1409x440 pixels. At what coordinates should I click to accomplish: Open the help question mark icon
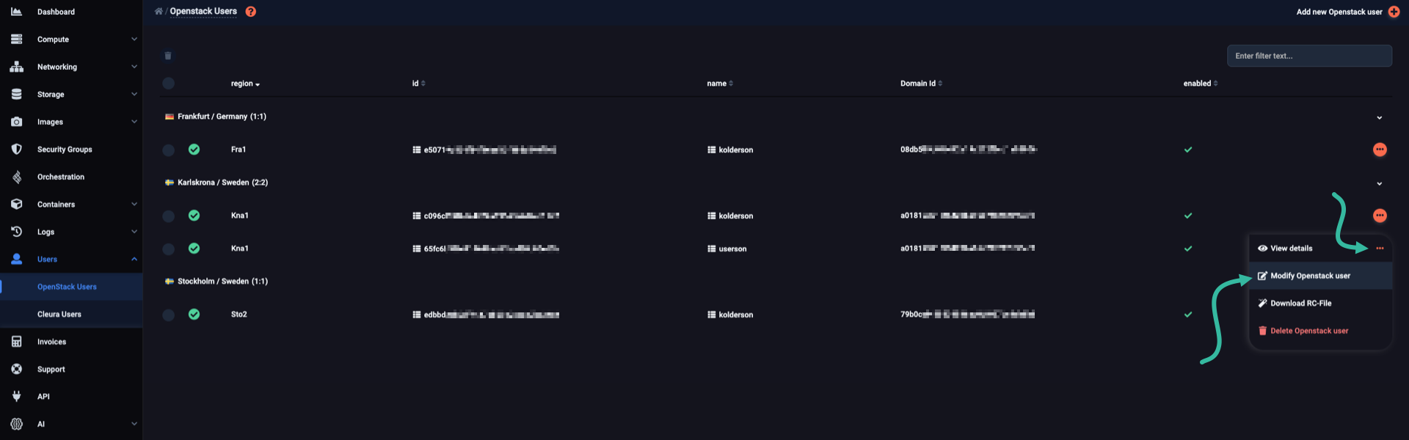pos(251,11)
